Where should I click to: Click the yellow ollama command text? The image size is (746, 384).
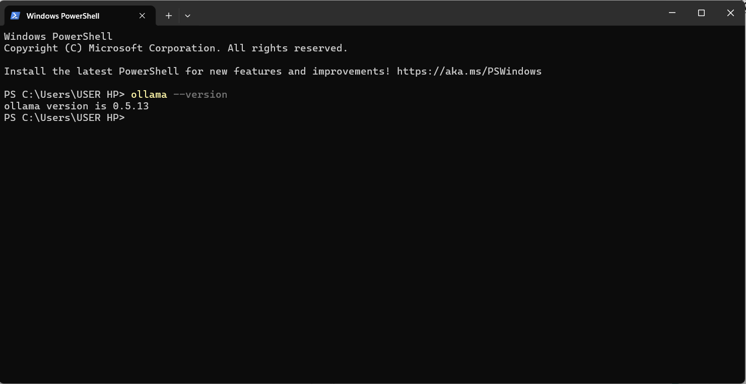click(x=149, y=94)
